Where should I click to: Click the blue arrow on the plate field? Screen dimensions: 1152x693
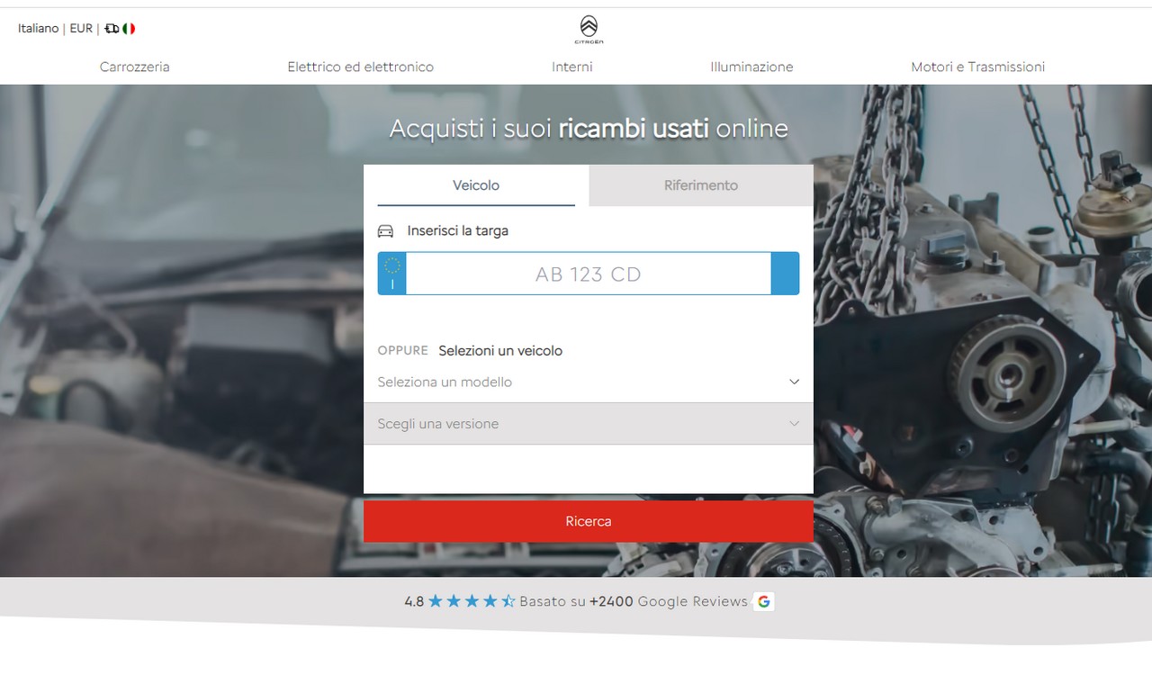click(x=784, y=274)
